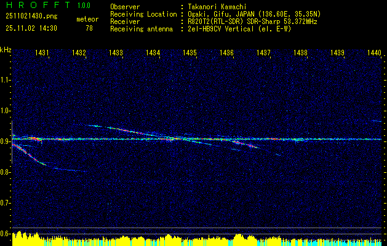Click the kHz axis unit label
This screenshot has width=387, height=246.
tap(6, 49)
